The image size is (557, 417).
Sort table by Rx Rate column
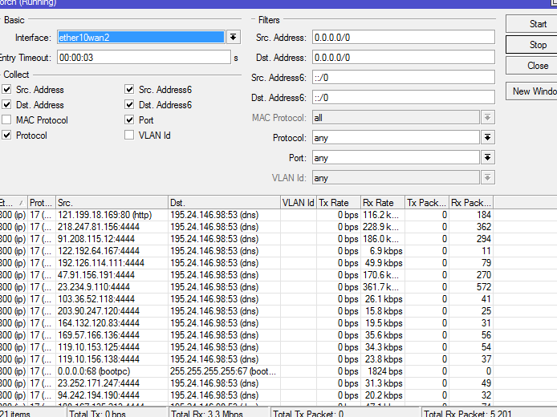coord(382,203)
